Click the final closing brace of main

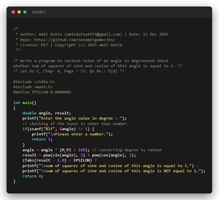tap(14, 182)
